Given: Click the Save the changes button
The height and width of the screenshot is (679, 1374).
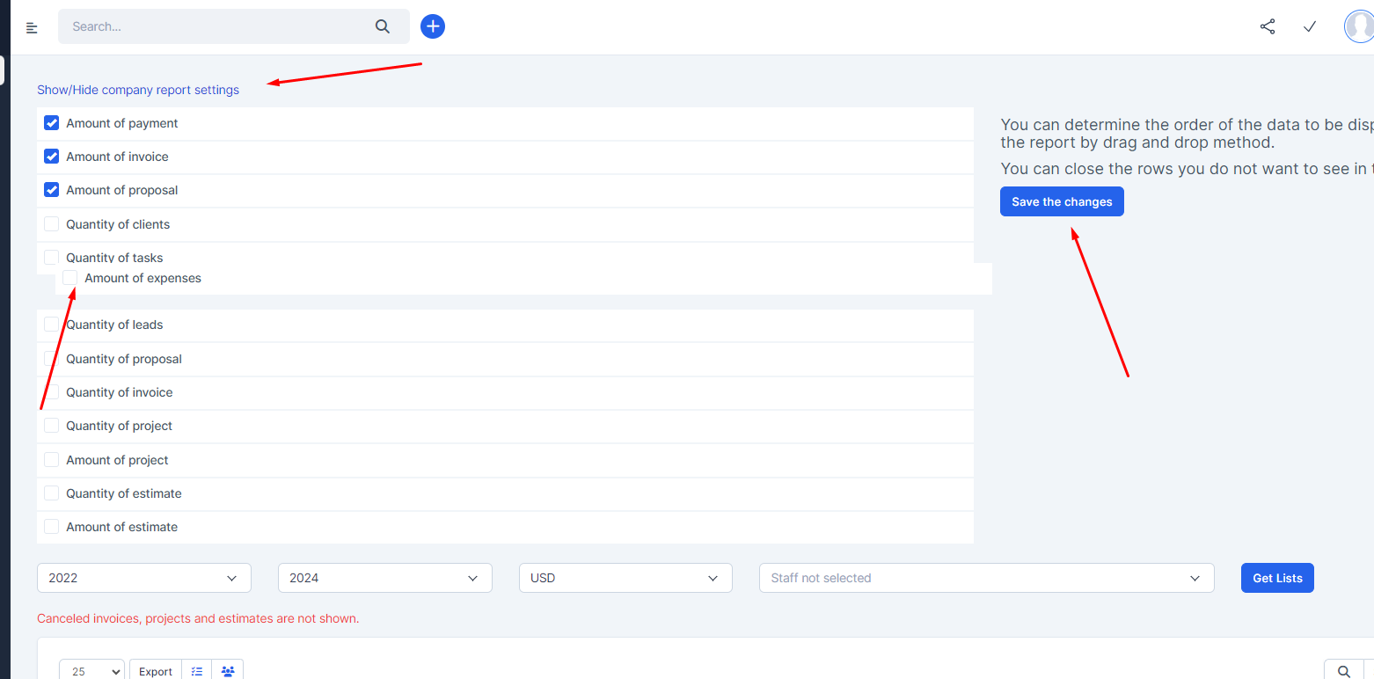Looking at the screenshot, I should [x=1062, y=201].
